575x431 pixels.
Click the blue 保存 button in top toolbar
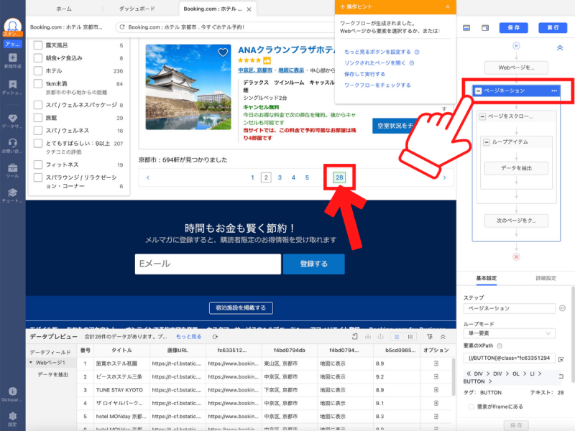[x=513, y=28]
